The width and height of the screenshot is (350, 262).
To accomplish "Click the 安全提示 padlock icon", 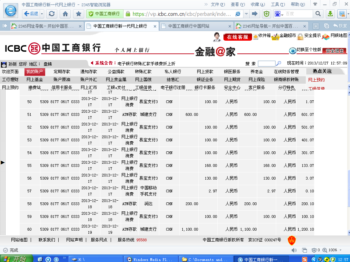I will point(300,37).
